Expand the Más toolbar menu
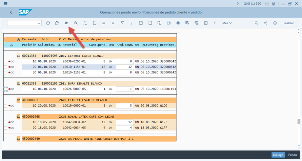The width and height of the screenshot is (302, 161). pyautogui.click(x=227, y=23)
